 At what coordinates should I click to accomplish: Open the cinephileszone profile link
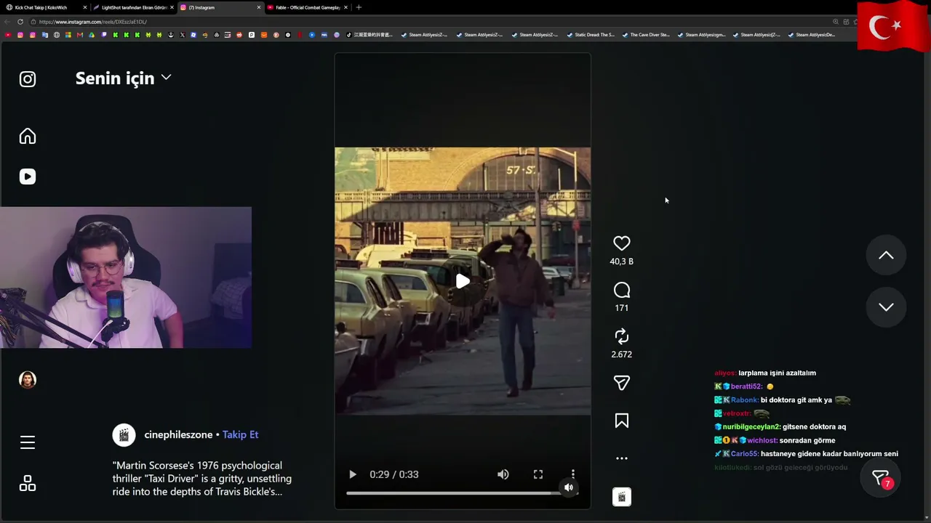pyautogui.click(x=178, y=434)
